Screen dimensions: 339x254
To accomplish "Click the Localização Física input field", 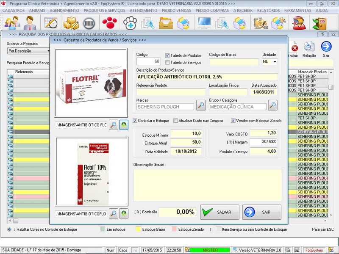I will point(228,92).
